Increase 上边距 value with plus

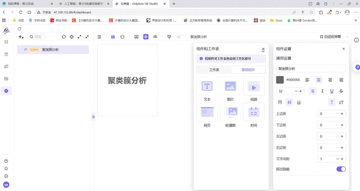342,114
